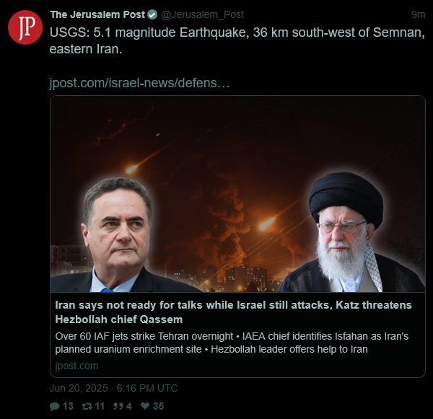View the 4 quotes count
The image size is (433, 419).
point(129,406)
